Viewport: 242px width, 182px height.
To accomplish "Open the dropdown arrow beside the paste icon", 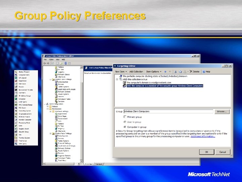I will click(x=188, y=71).
